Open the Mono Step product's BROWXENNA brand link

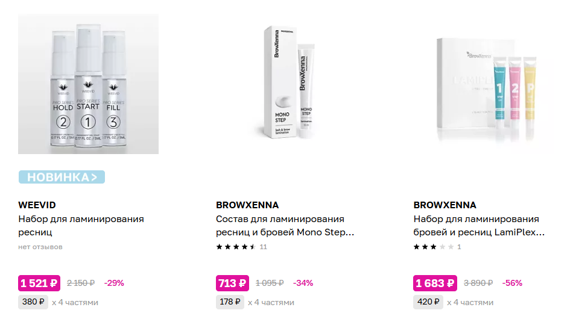tap(247, 205)
